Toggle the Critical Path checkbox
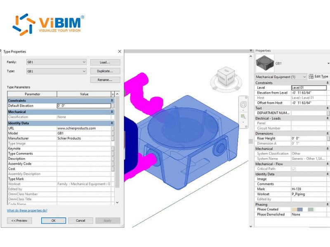This screenshot has width=330, height=247. pos(294,169)
